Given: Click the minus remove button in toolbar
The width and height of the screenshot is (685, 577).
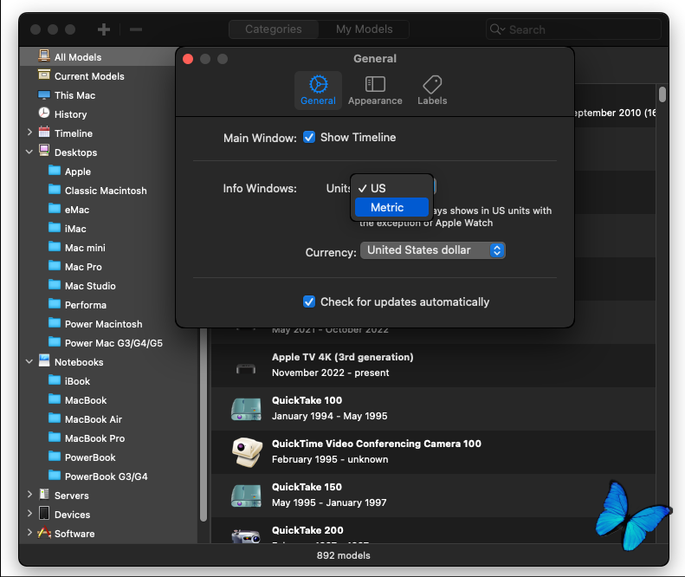Looking at the screenshot, I should click(x=136, y=29).
